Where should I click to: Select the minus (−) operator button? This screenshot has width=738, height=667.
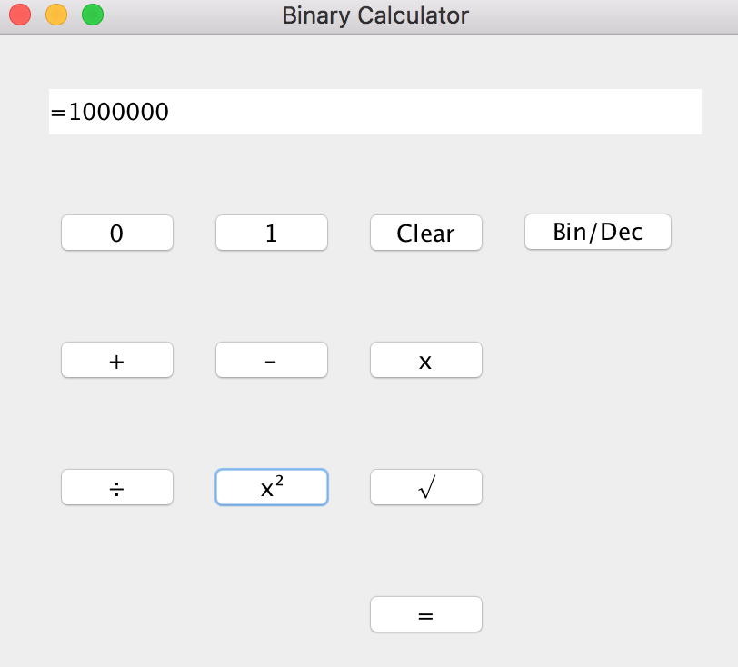(x=272, y=360)
